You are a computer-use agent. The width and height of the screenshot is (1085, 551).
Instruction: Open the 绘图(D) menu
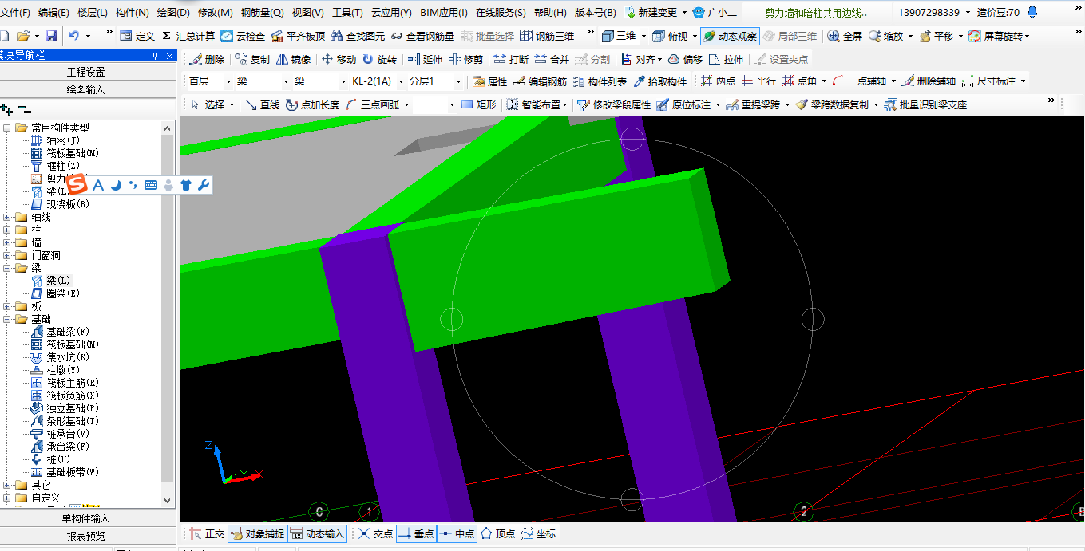click(173, 12)
